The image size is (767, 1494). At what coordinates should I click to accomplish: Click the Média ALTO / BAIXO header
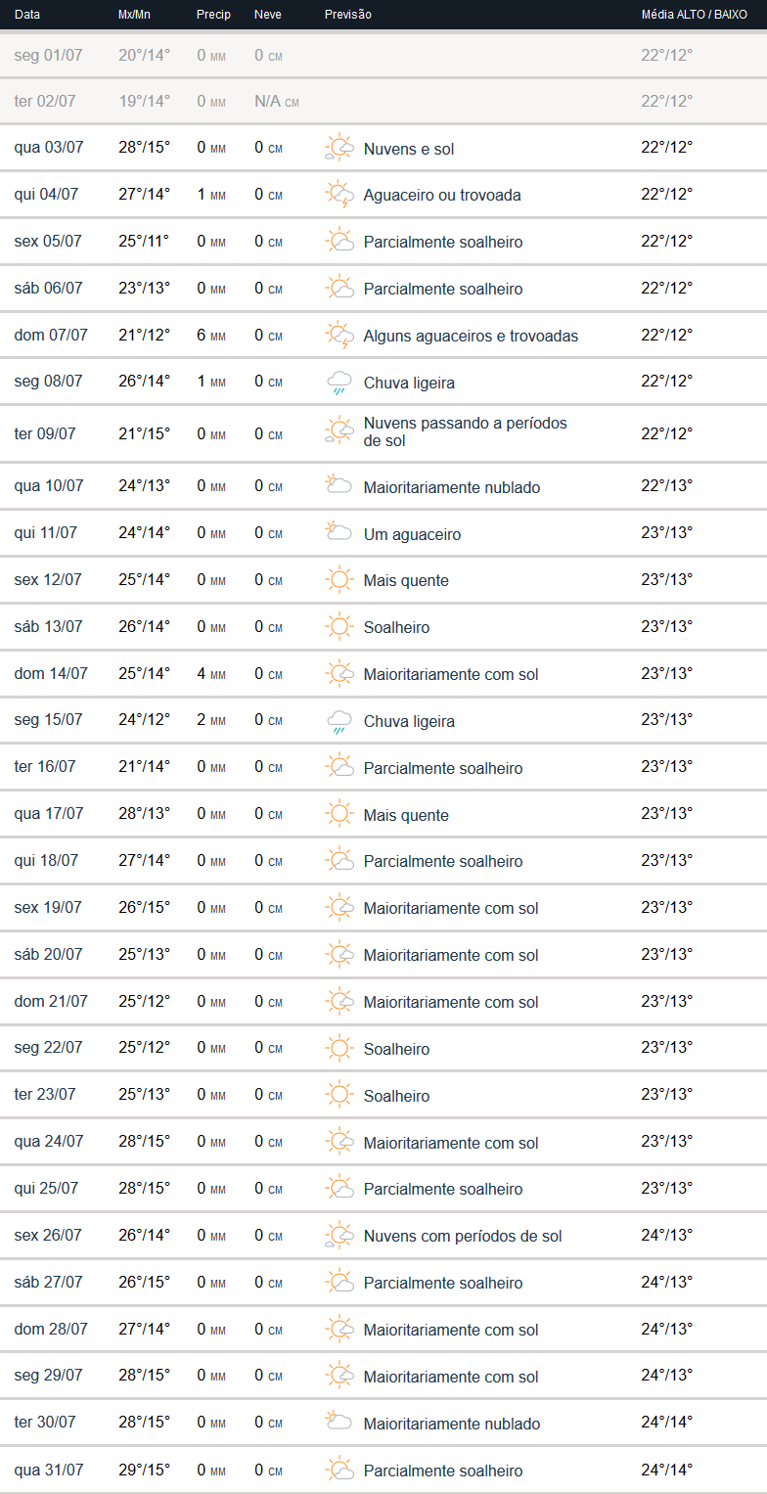point(694,15)
